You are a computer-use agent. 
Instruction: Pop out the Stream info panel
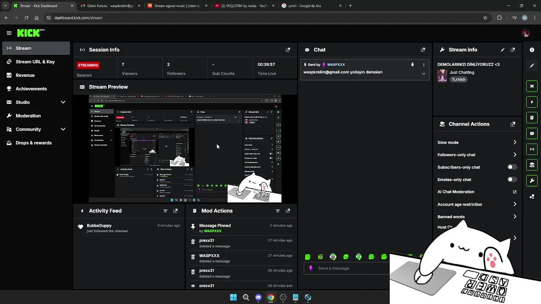point(513,50)
